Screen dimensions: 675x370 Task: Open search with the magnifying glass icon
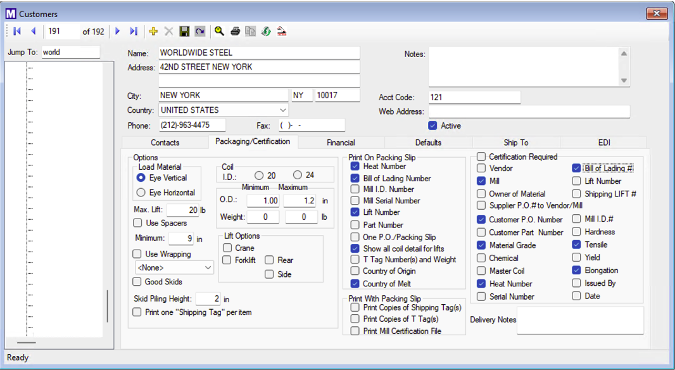[x=219, y=31]
